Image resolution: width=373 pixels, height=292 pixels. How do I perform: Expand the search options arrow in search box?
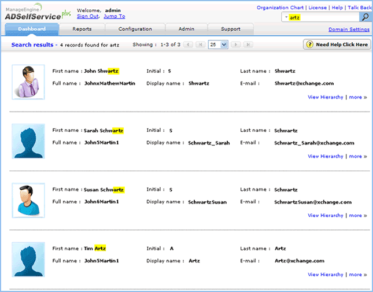click(x=286, y=18)
